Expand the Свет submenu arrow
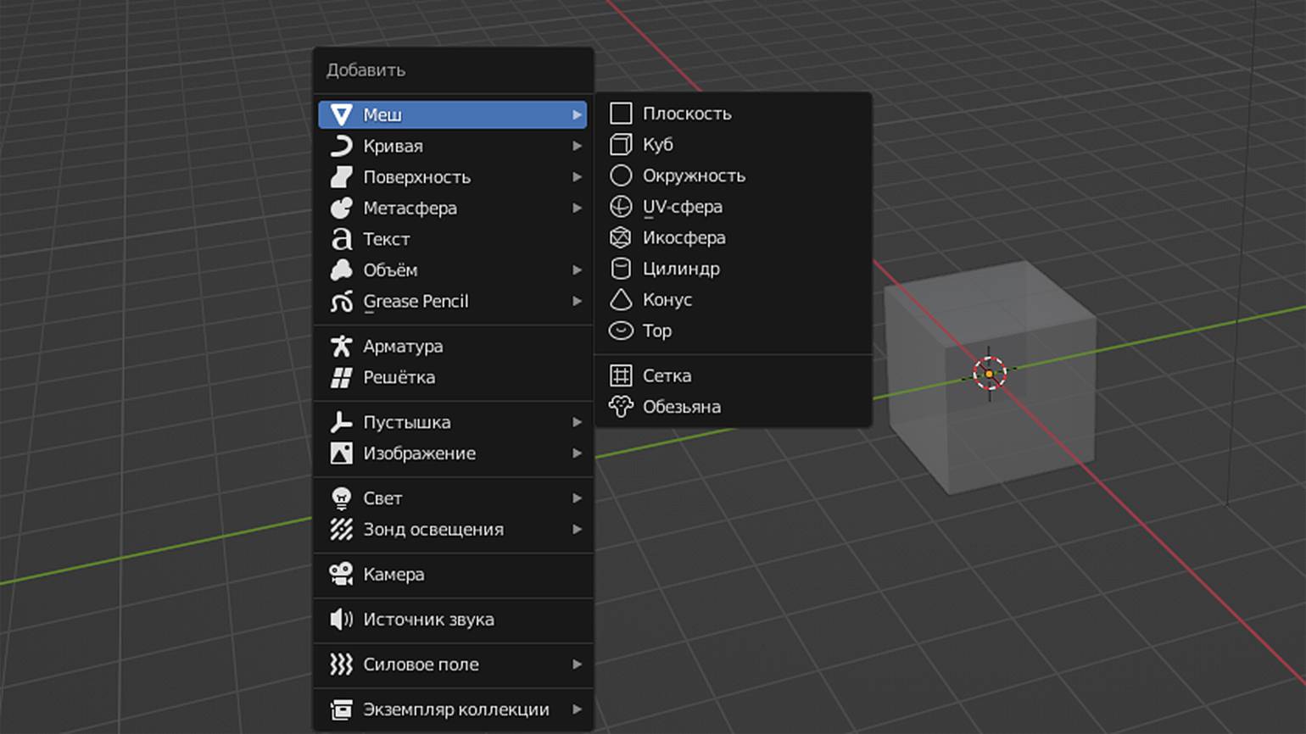This screenshot has width=1306, height=734. (577, 498)
